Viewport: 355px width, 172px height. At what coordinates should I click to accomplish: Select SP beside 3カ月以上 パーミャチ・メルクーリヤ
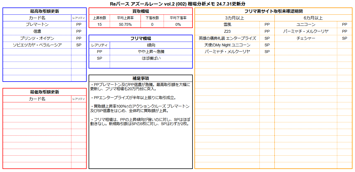pyautogui.click(x=267, y=52)
